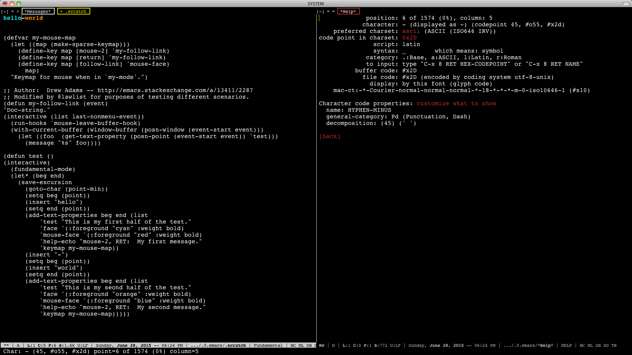The image size is (632, 355).
Task: Click the ML indicator in left mode line
Action: (301, 345)
